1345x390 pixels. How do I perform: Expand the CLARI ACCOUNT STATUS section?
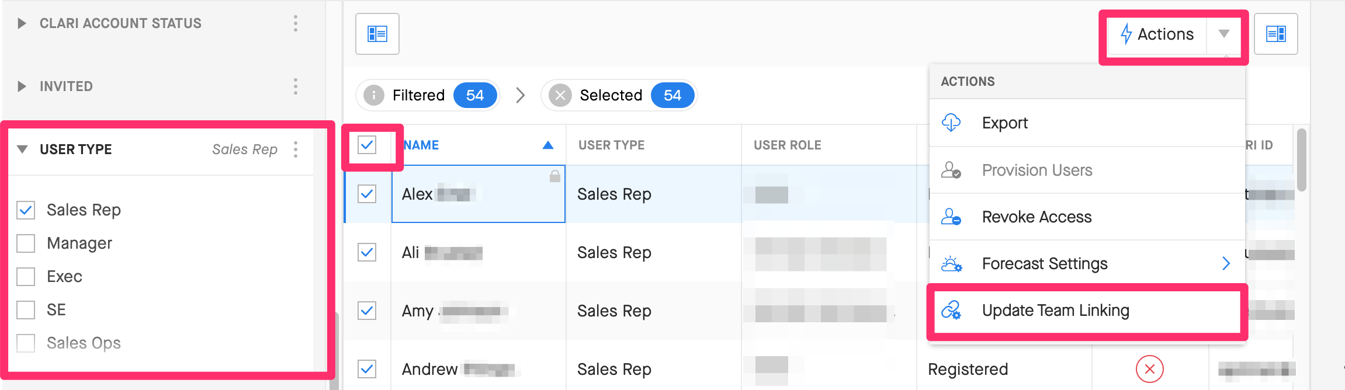point(22,23)
